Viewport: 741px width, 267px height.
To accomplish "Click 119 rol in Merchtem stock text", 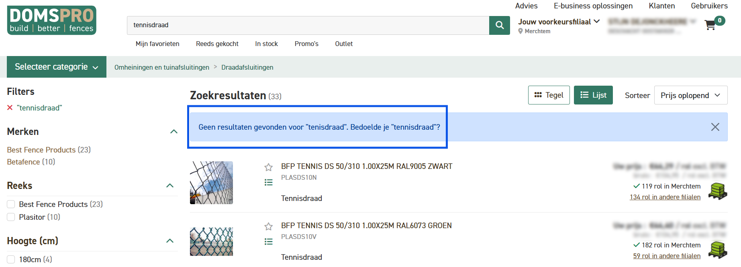I will (x=671, y=186).
